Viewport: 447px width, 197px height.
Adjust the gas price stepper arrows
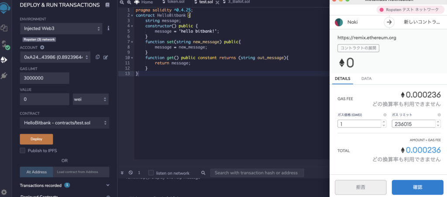click(384, 124)
